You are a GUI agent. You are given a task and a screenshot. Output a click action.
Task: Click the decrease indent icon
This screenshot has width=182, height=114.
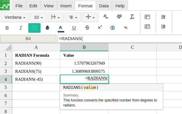(x=163, y=27)
